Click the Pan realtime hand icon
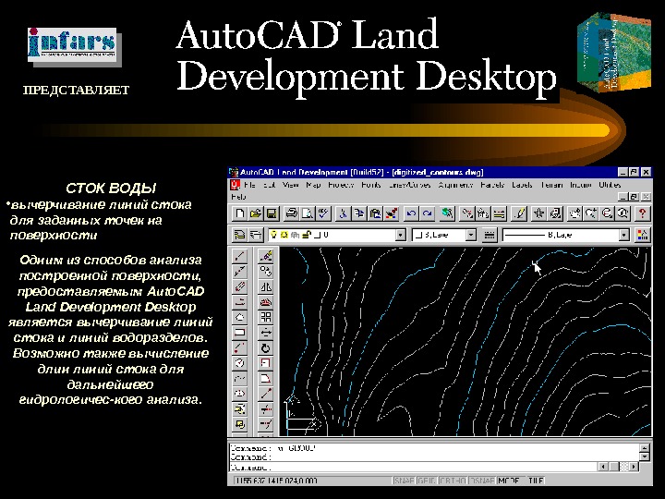 coord(574,213)
